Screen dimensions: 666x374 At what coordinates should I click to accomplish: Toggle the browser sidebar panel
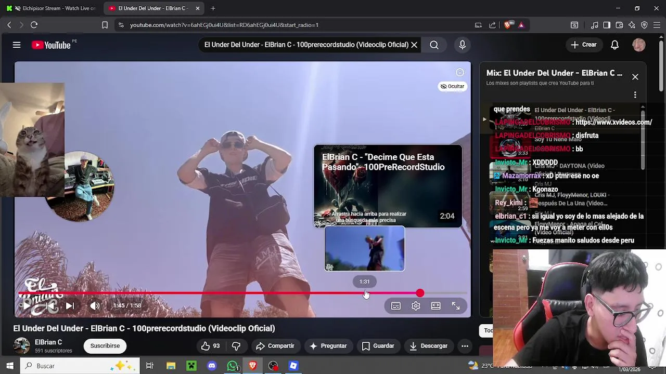coord(607,25)
